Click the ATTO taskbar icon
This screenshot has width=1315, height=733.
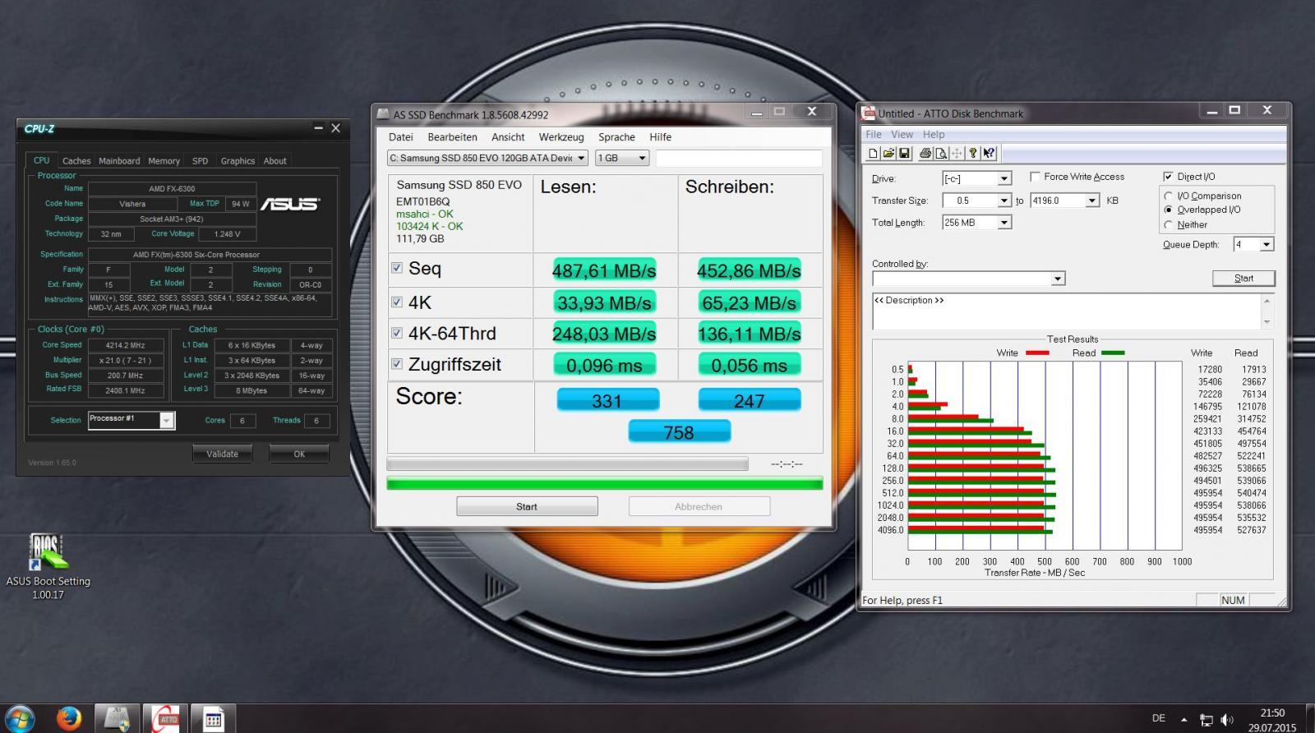click(x=165, y=718)
